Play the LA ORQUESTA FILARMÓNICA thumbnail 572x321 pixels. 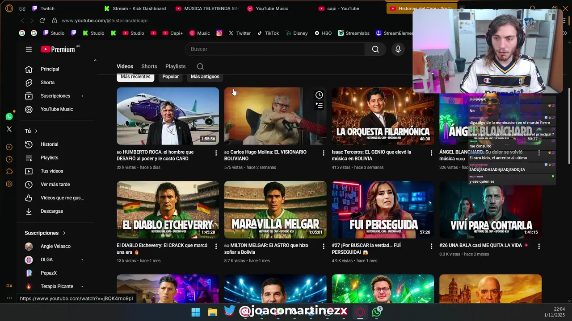383,116
